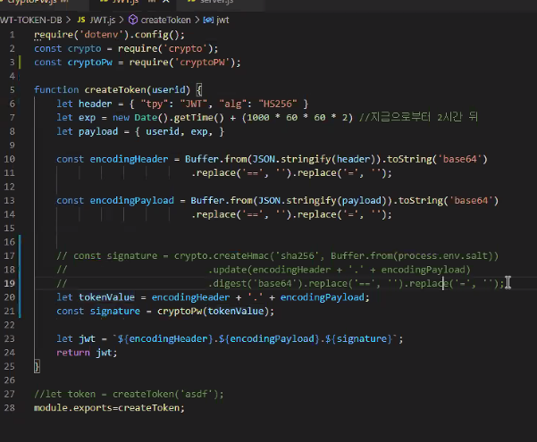Place cursor on cryptoPw variable on line 3
Viewport: 537px width, 442px height.
tap(89, 63)
